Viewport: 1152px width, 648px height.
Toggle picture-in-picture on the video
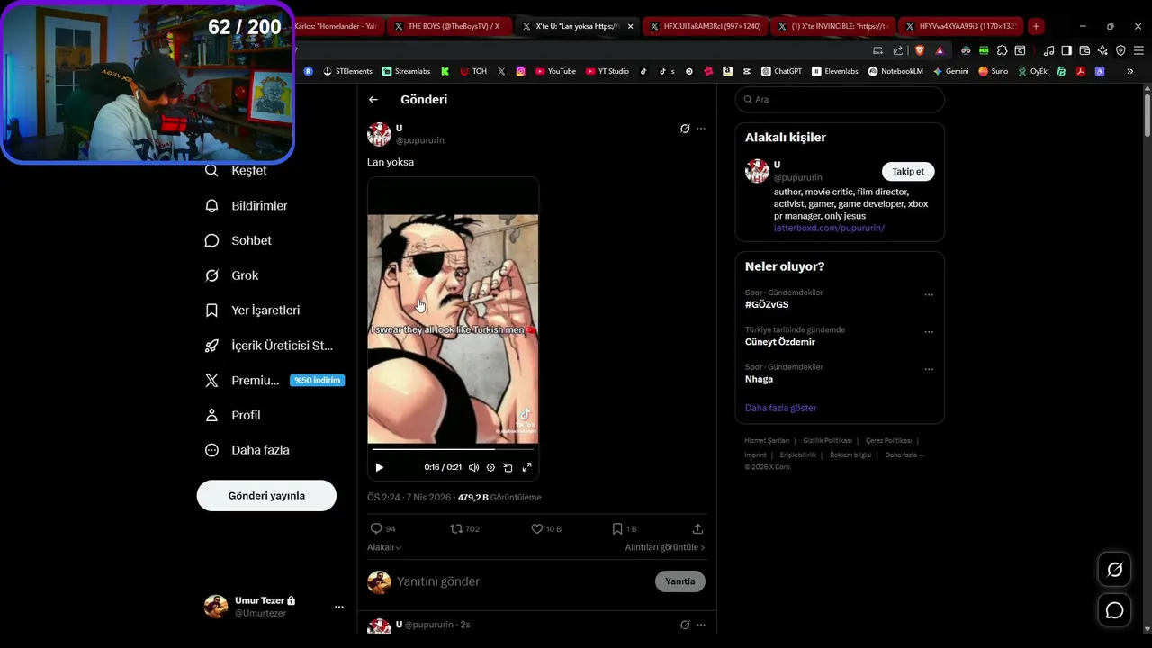[x=508, y=467]
